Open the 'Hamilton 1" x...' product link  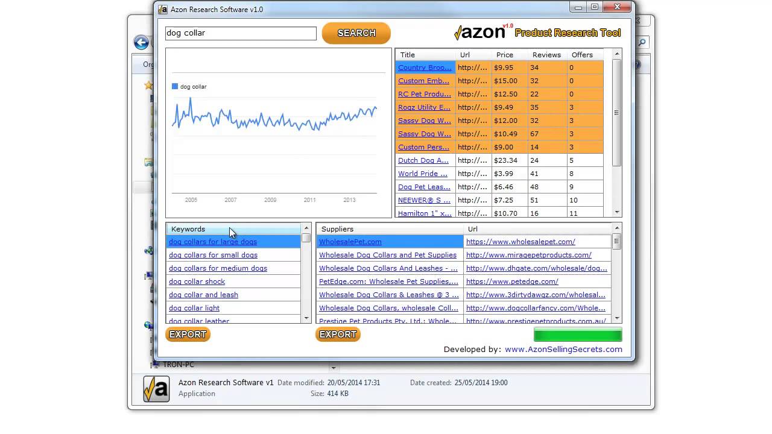425,213
